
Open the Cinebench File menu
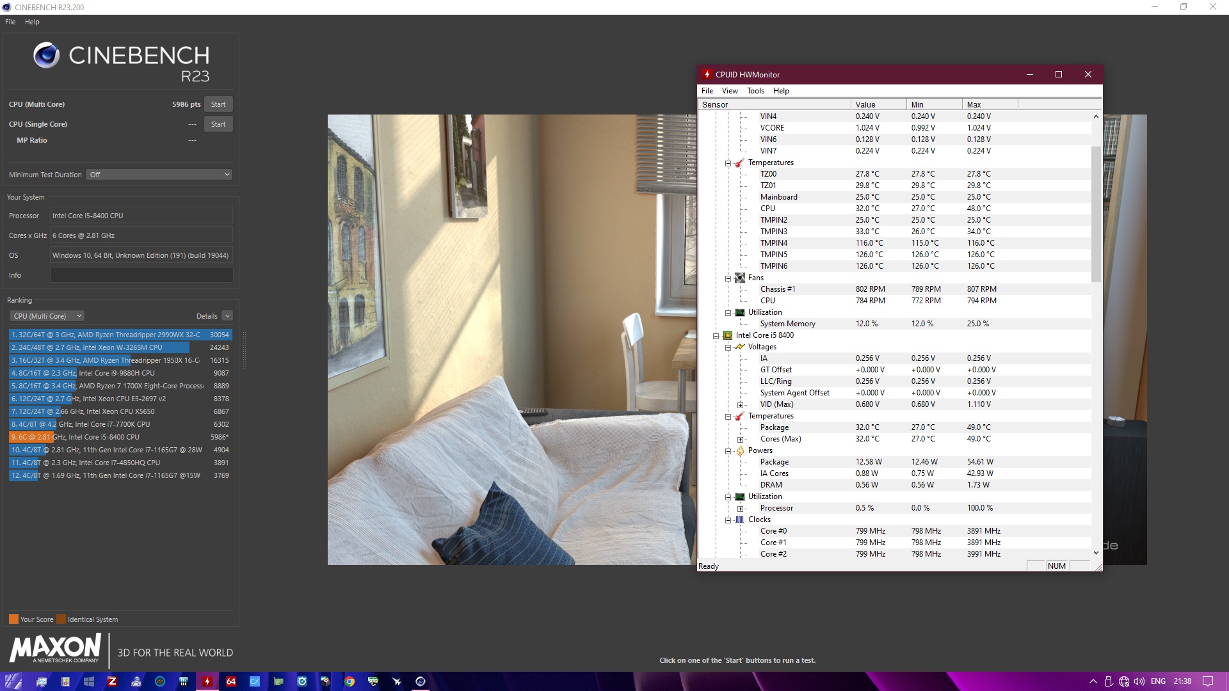[x=10, y=22]
